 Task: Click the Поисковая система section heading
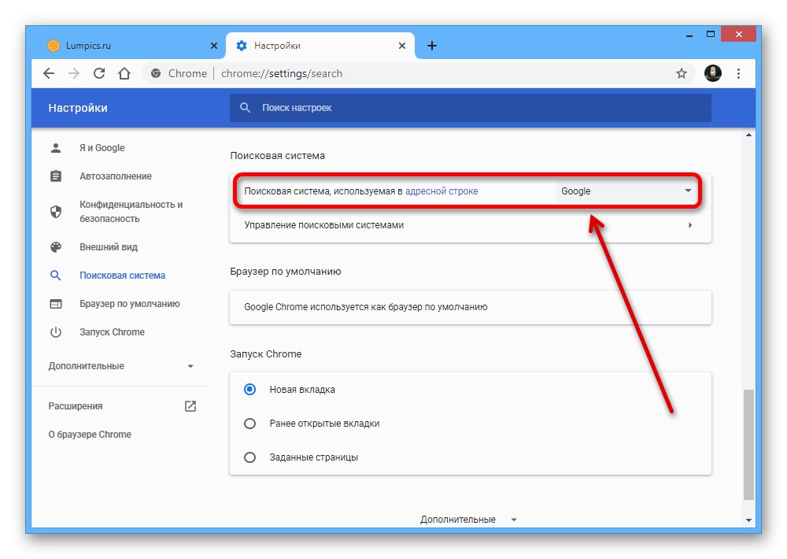point(277,156)
